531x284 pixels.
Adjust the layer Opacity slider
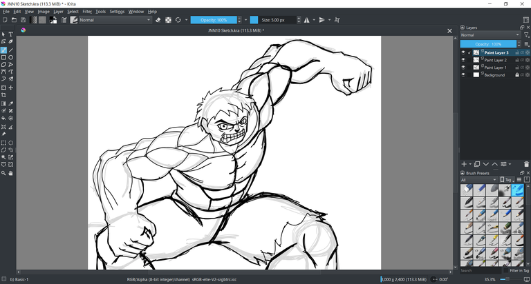(x=488, y=44)
